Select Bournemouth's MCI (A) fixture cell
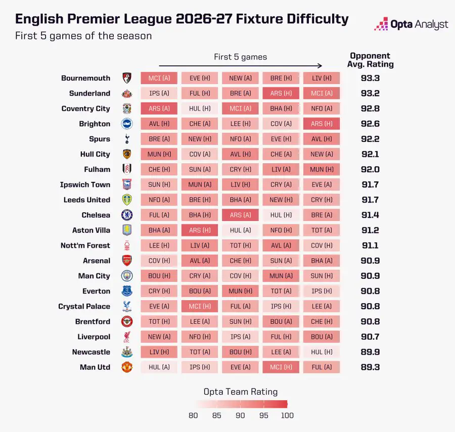 point(159,78)
